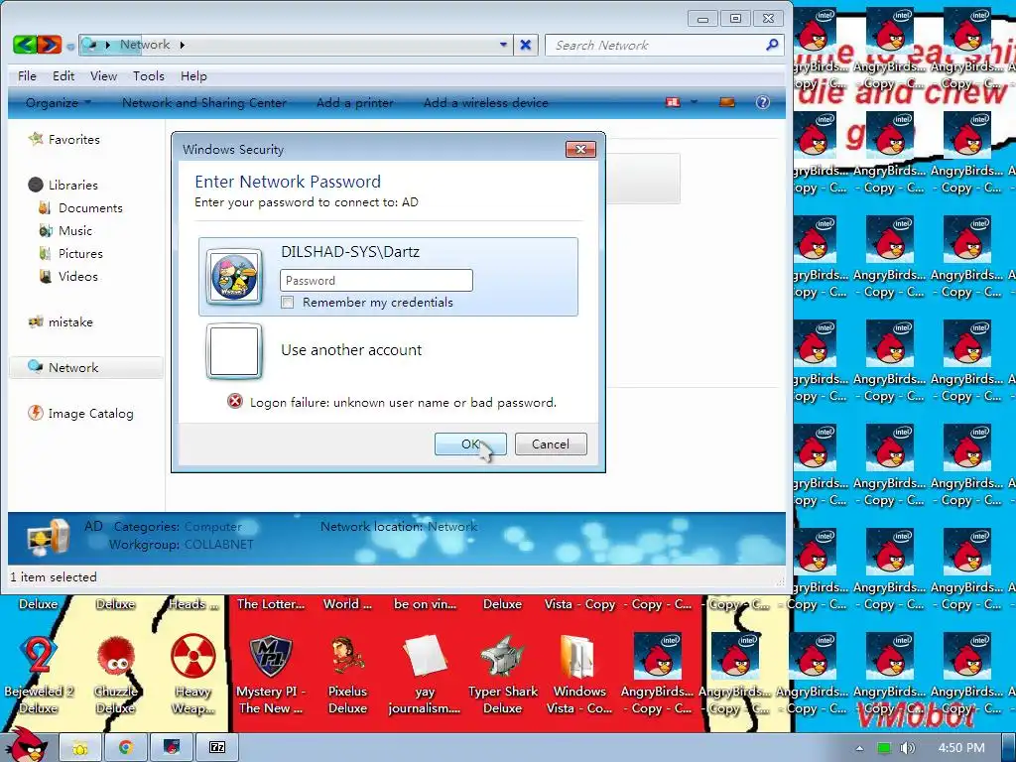1016x762 pixels.
Task: Open Bejeweled 2 Deluxe desktop icon
Action: [x=39, y=675]
